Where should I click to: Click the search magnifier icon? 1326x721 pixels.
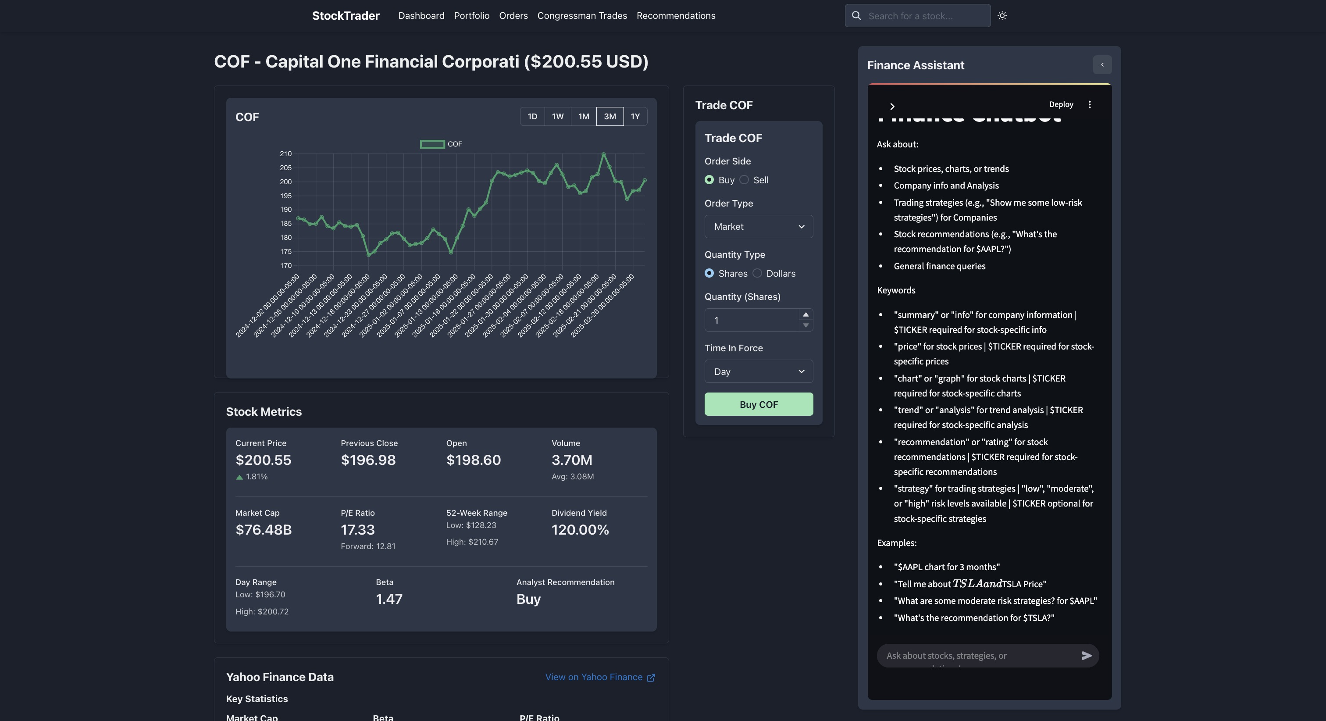pyautogui.click(x=856, y=15)
